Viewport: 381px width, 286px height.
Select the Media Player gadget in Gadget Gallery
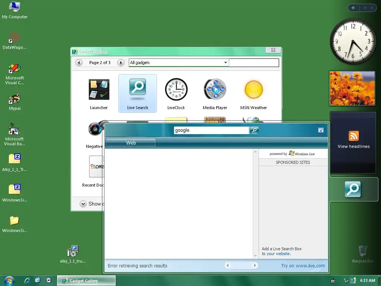click(x=215, y=94)
